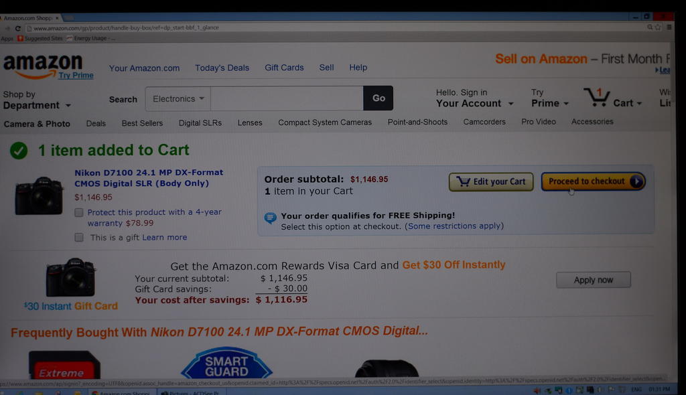Click the FREE Shipping info bubble icon
Screen dimensions: 686x395
(x=271, y=218)
